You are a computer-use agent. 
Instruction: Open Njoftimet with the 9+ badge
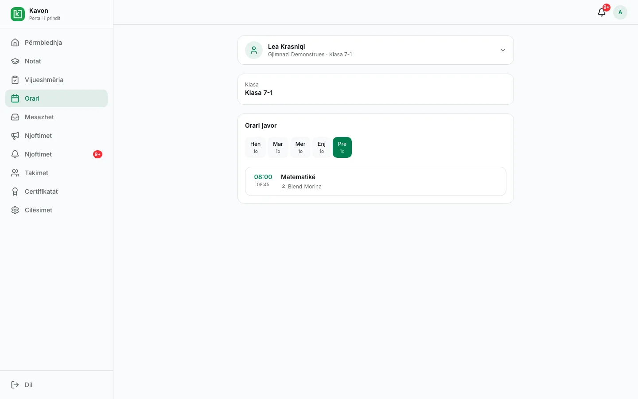[56, 154]
